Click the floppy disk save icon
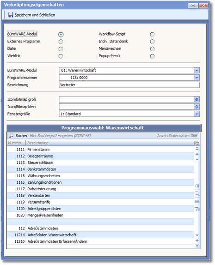This screenshot has width=215, height=265. (x=11, y=15)
